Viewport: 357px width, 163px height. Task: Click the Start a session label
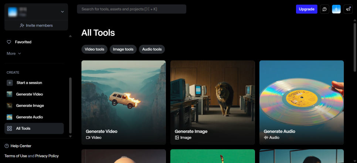point(29,83)
